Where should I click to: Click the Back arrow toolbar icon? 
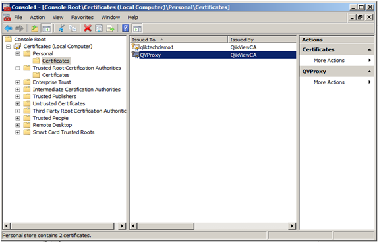(x=9, y=28)
